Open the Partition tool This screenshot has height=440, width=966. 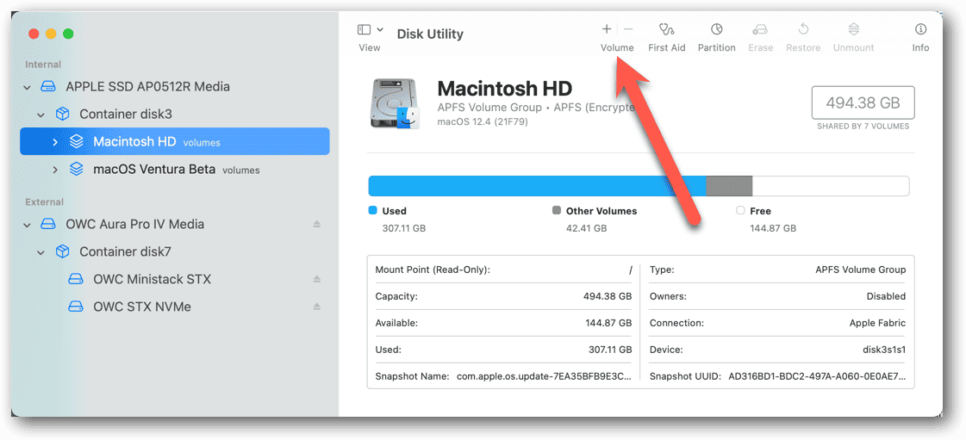coord(716,30)
